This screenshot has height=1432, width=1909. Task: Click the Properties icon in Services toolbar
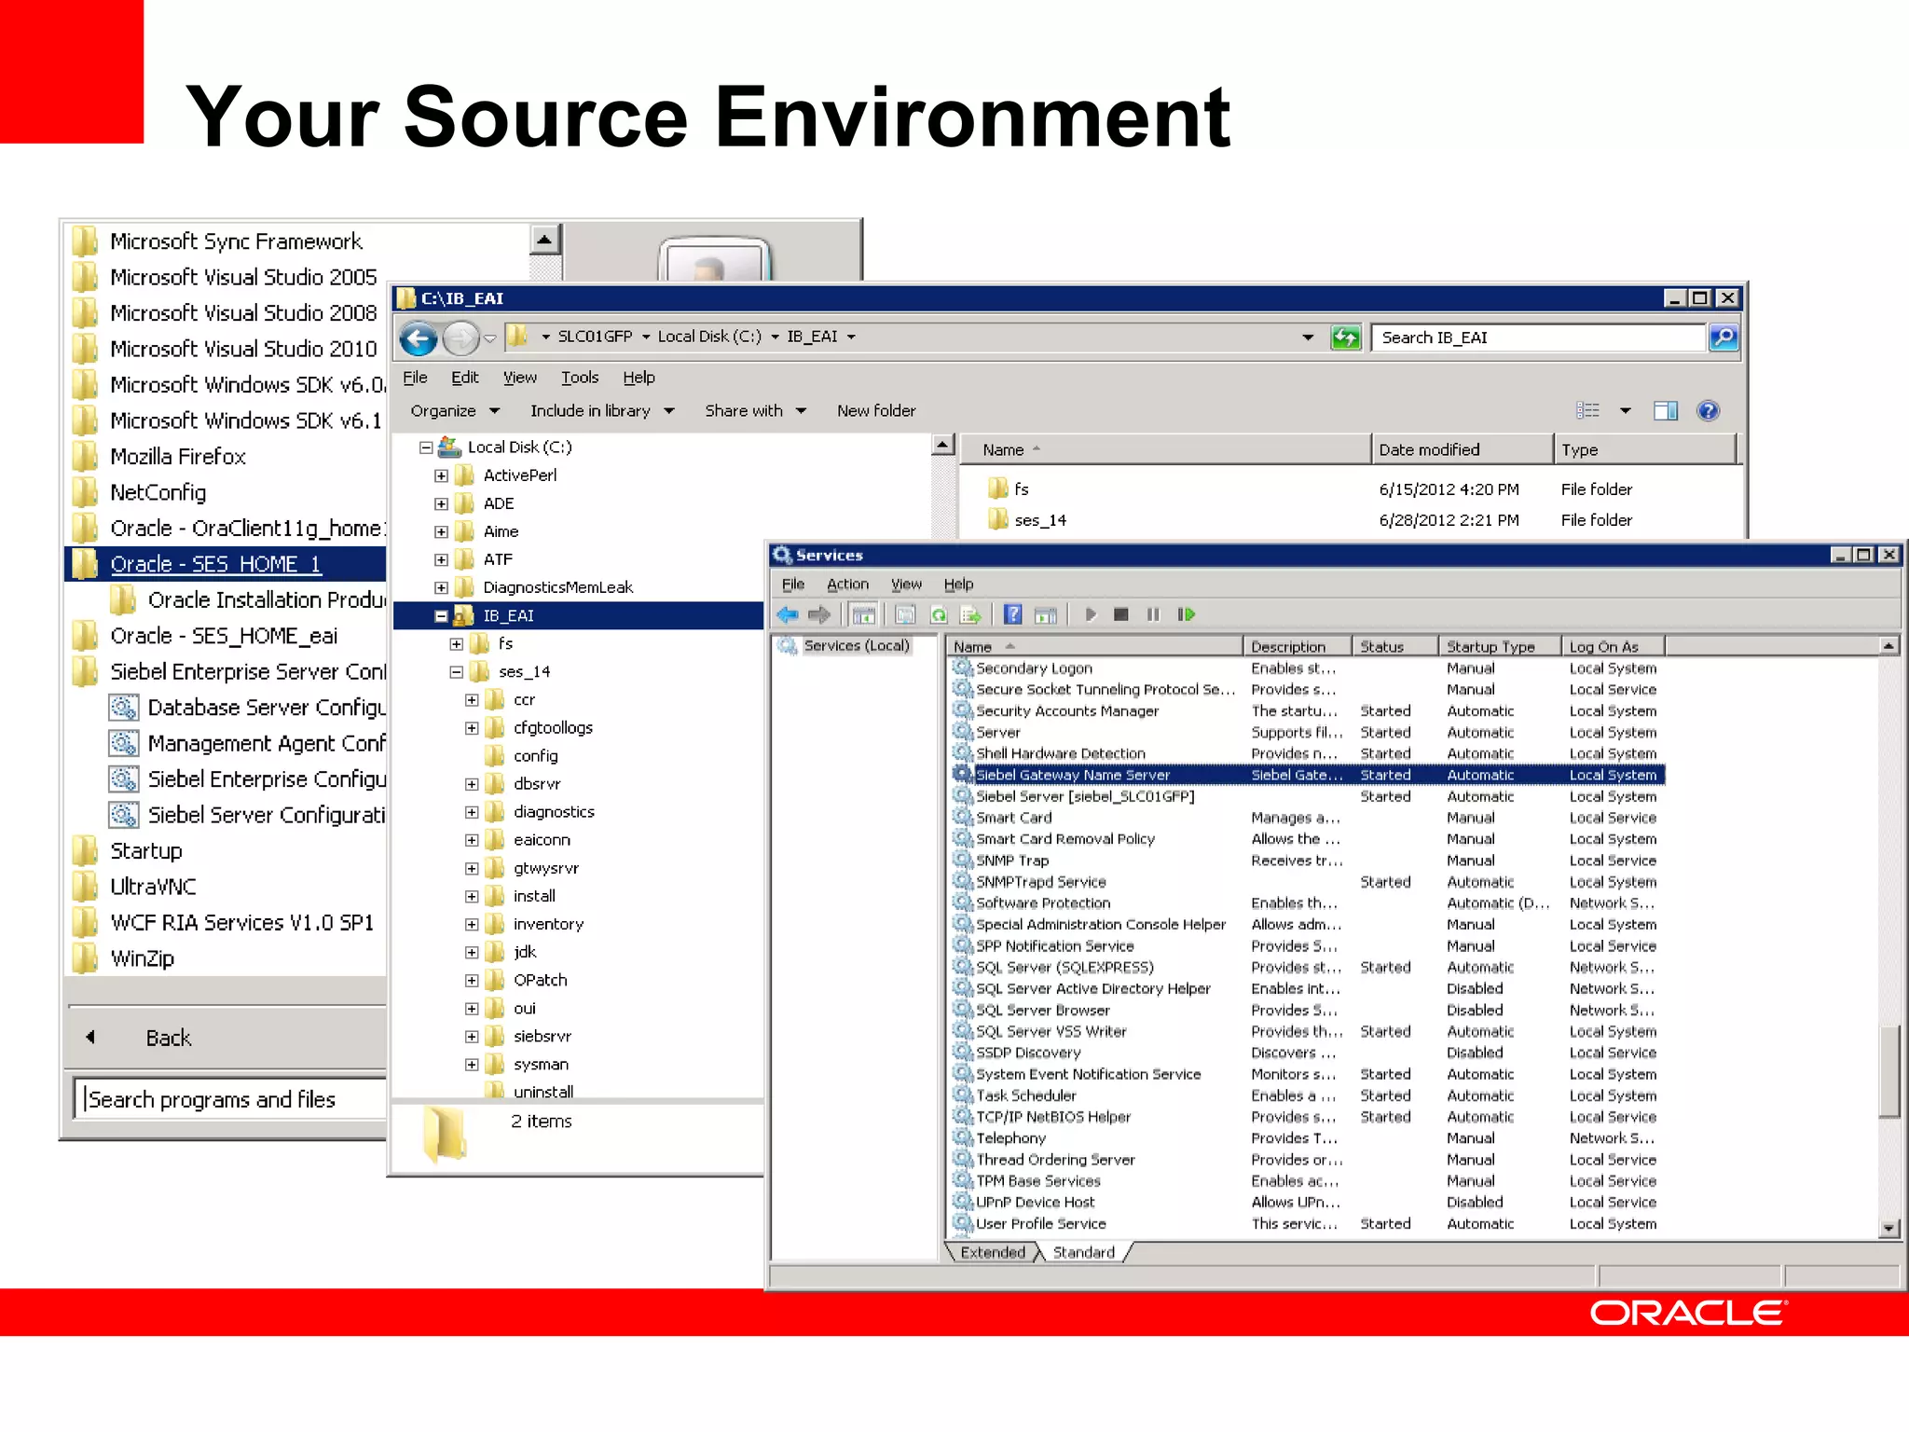tap(905, 614)
